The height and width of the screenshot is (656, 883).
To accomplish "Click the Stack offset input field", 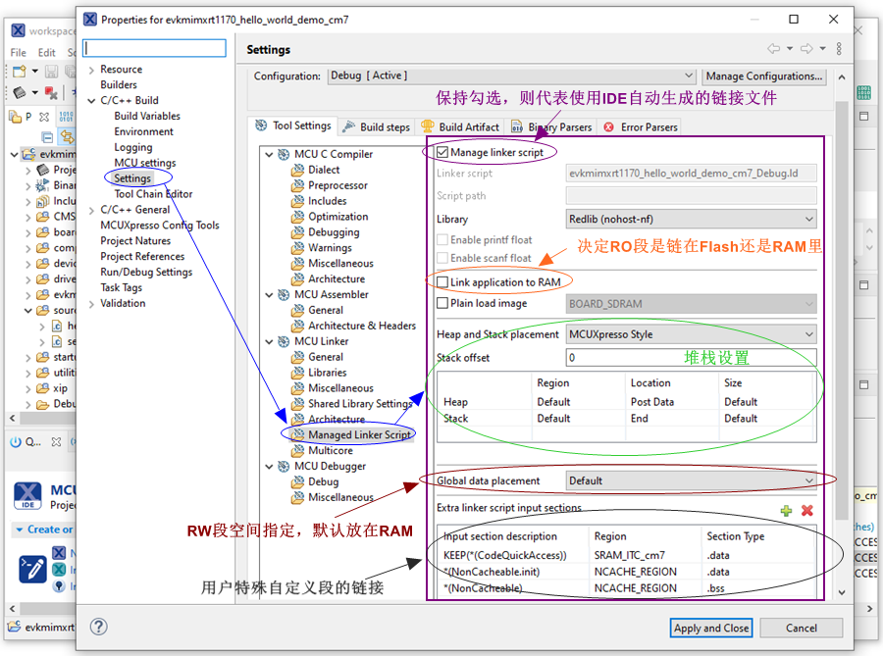I will click(691, 358).
